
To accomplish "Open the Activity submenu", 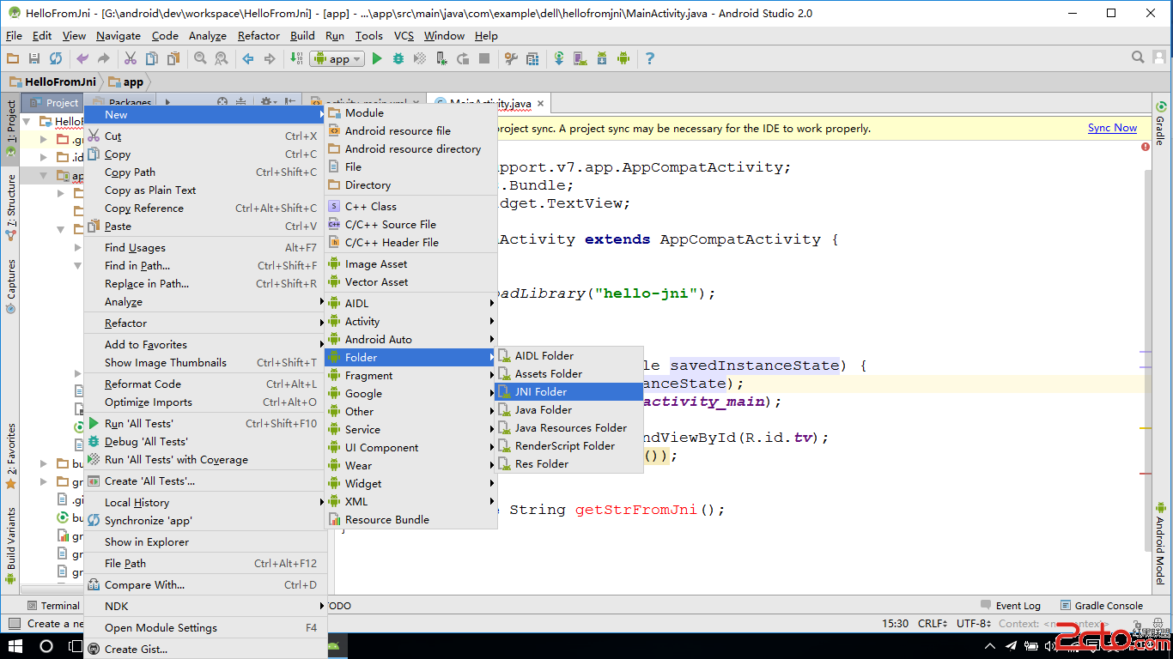I will click(410, 321).
